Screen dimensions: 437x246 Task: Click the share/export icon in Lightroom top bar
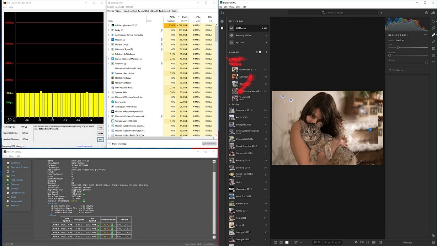[426, 12]
